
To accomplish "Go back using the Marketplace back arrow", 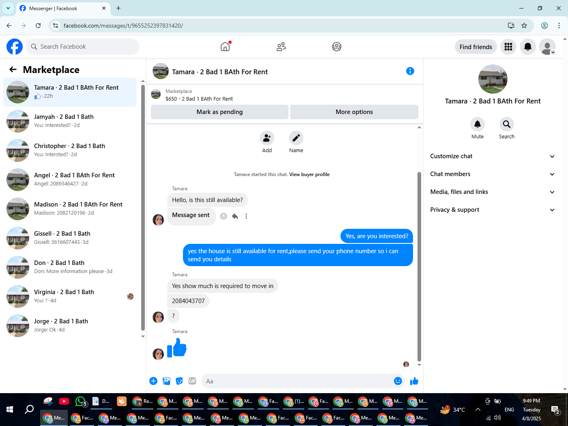I will [13, 69].
